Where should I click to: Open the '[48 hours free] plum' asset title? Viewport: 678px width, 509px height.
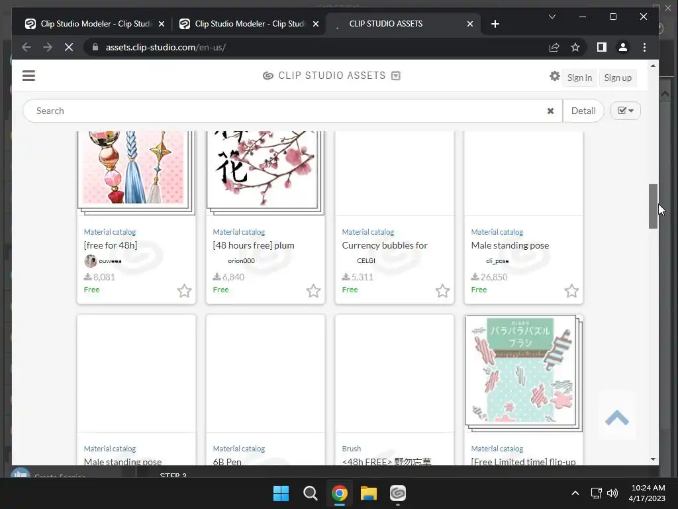254,245
